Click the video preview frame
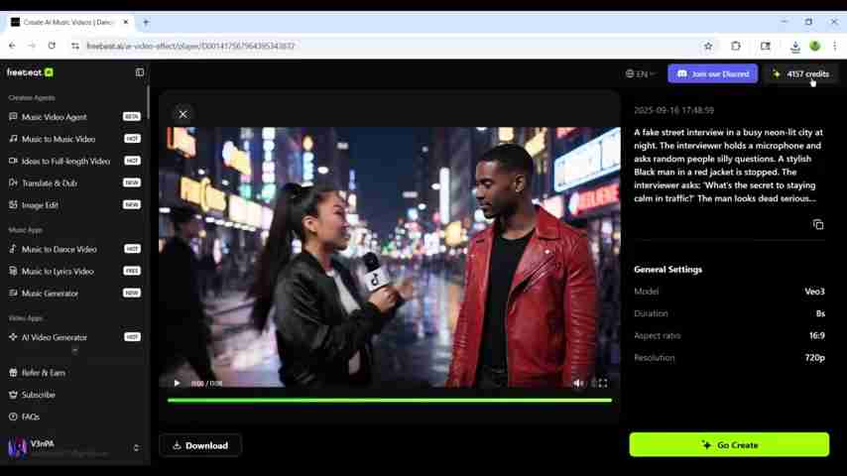Viewport: 847px width, 476px height. (390, 257)
